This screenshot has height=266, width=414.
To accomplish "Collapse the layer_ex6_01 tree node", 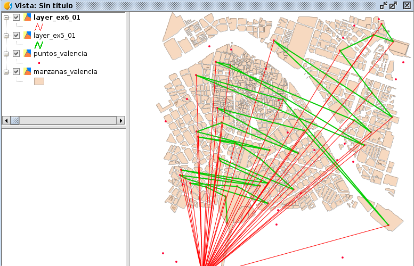I will [6, 18].
